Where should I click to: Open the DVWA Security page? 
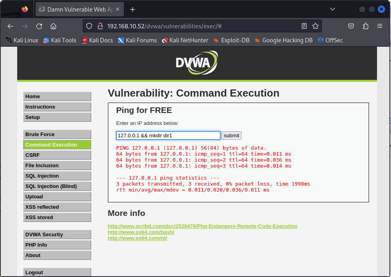(57, 234)
